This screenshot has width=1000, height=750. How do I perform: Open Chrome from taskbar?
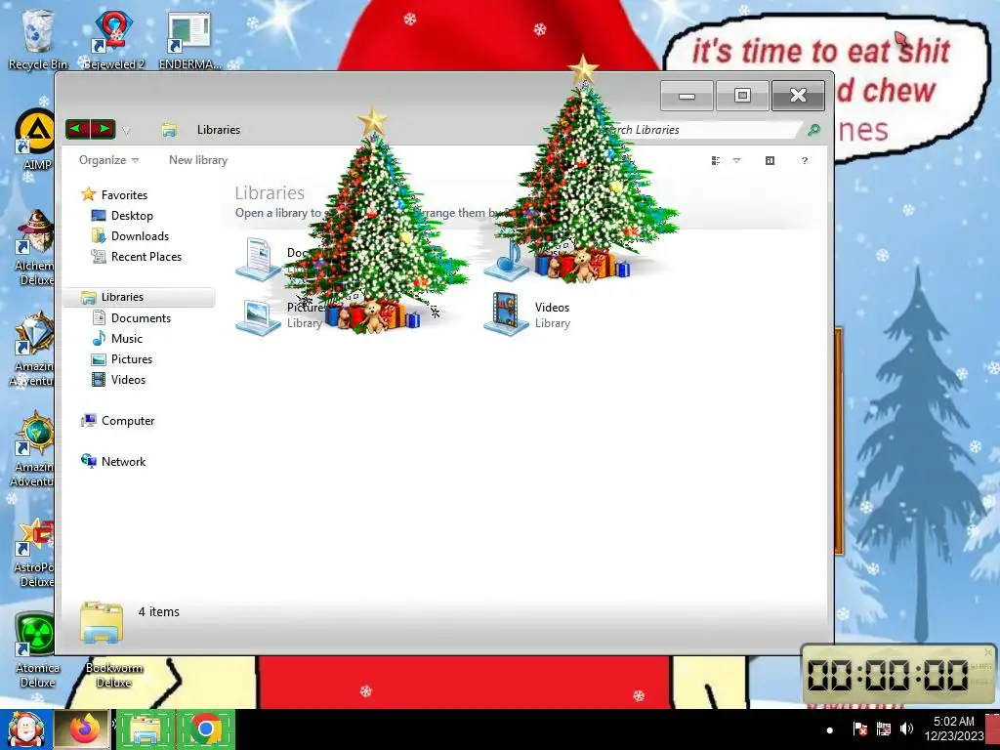point(205,729)
